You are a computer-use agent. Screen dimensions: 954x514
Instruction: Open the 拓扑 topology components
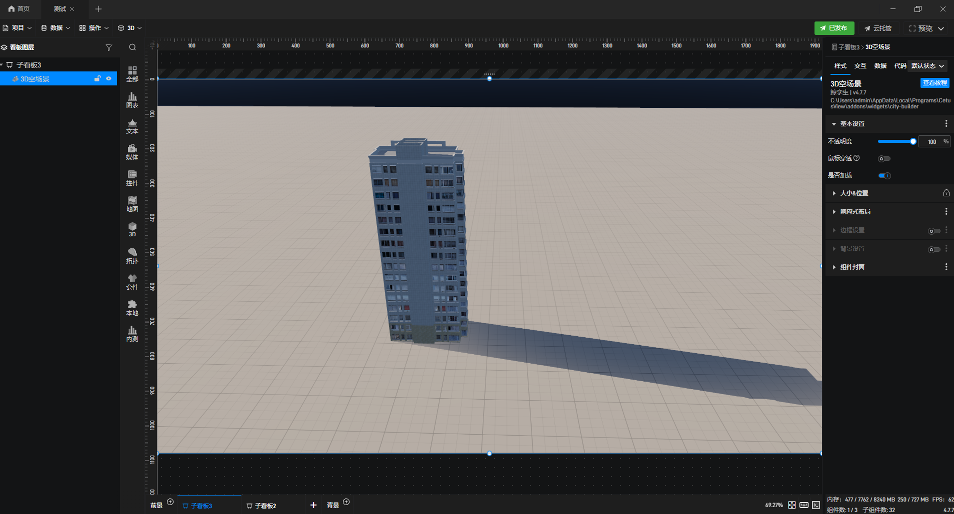click(x=132, y=256)
